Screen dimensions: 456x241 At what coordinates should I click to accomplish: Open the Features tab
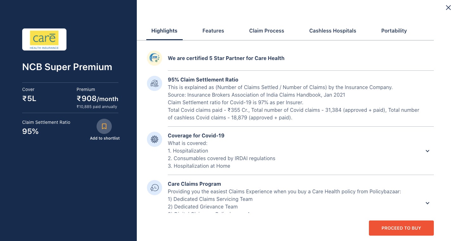[213, 31]
